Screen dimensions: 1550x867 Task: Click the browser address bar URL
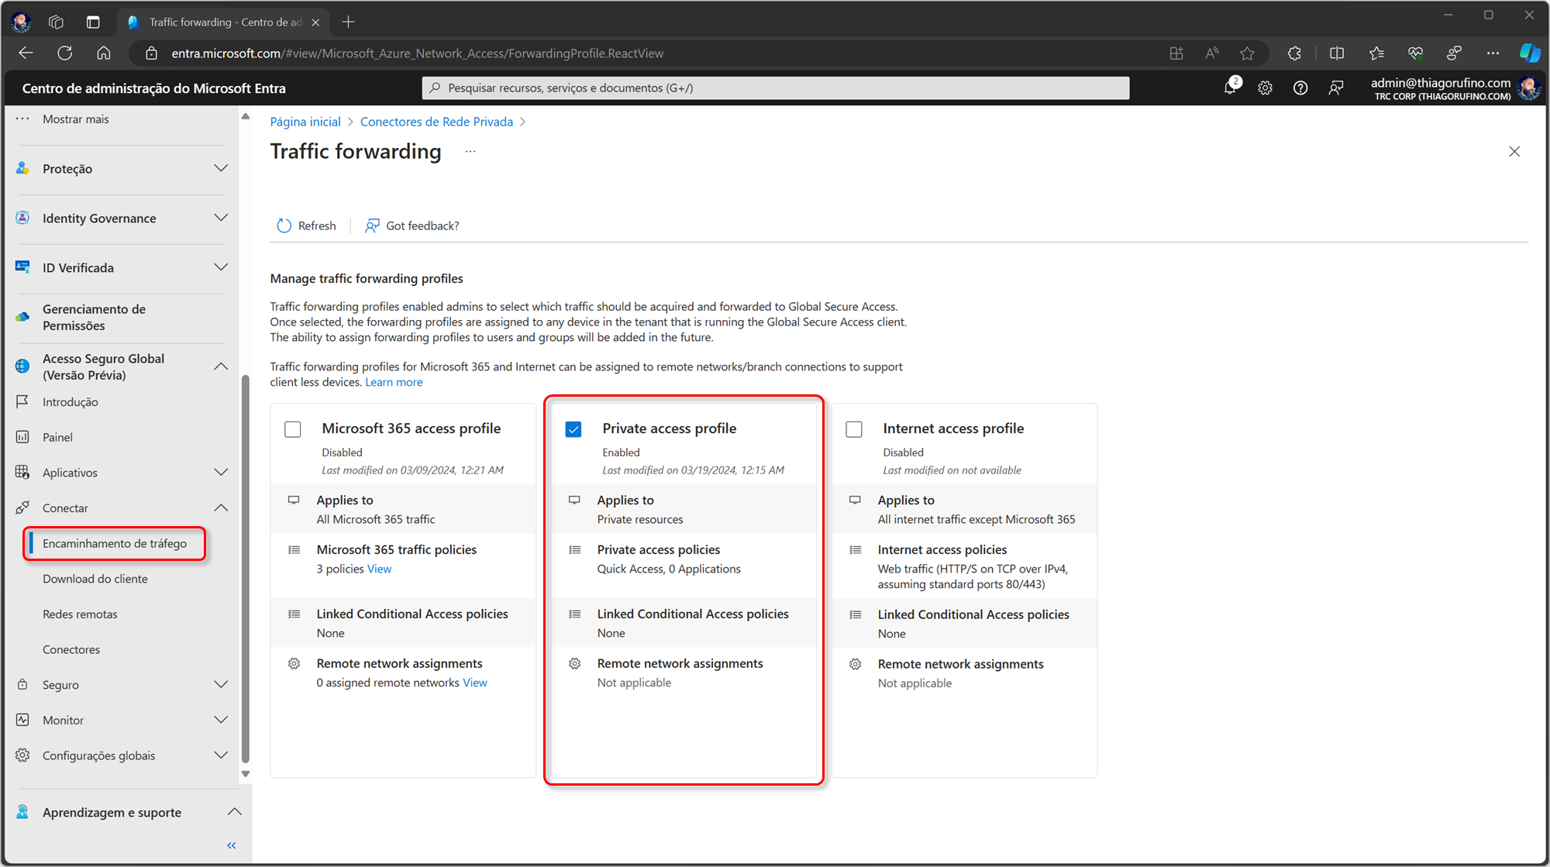click(418, 53)
